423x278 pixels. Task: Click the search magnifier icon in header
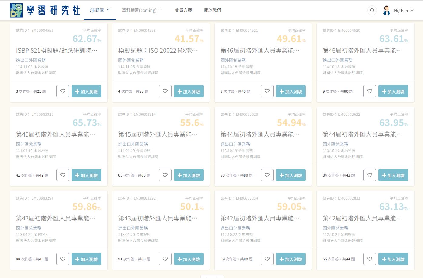pos(372,10)
